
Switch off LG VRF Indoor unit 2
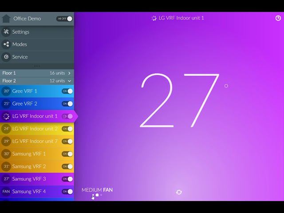(x=67, y=129)
